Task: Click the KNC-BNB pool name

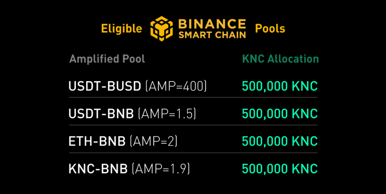Action: [x=98, y=169]
